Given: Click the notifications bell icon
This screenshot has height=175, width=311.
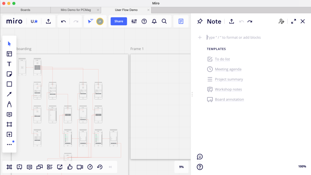Looking at the screenshot, I should tap(154, 21).
